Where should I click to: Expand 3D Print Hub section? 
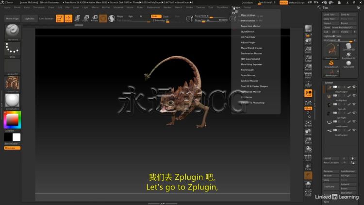click(248, 37)
